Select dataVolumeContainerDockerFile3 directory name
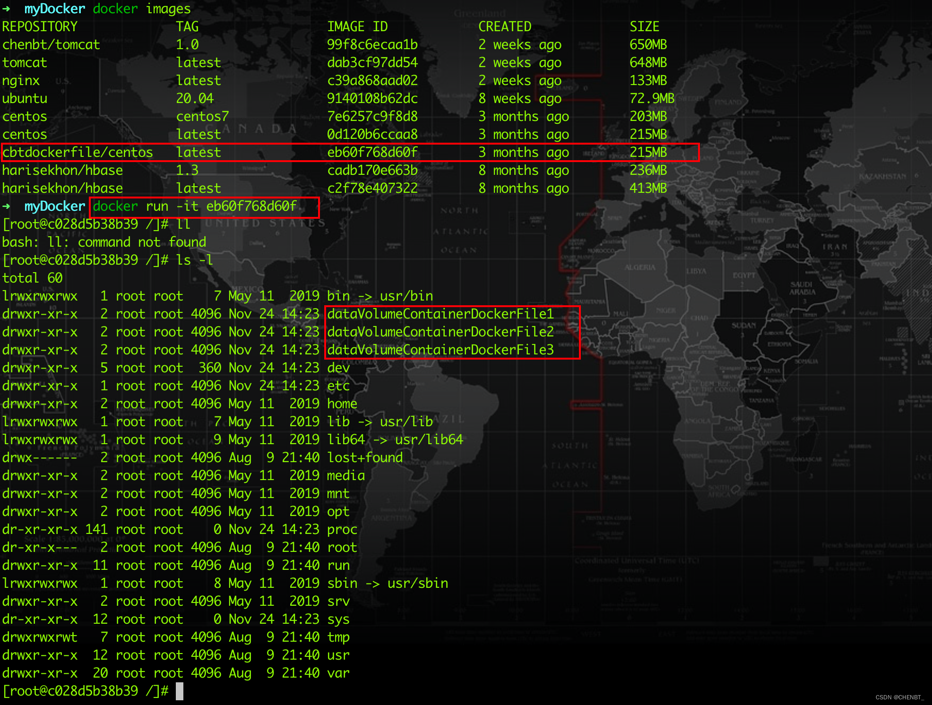932x705 pixels. [x=440, y=350]
